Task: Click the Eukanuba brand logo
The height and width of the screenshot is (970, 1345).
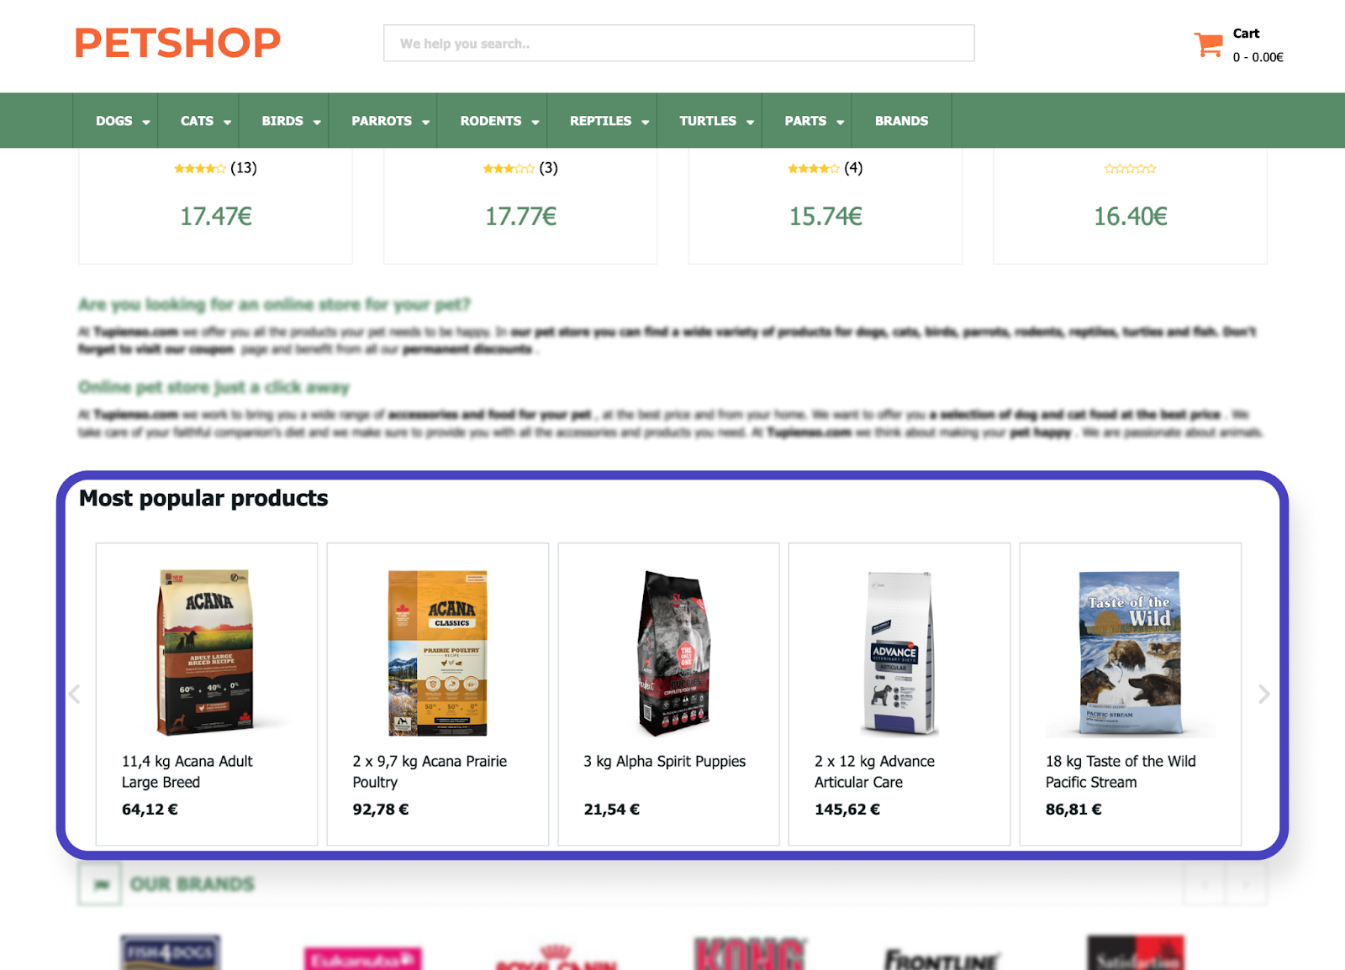Action: coord(362,958)
